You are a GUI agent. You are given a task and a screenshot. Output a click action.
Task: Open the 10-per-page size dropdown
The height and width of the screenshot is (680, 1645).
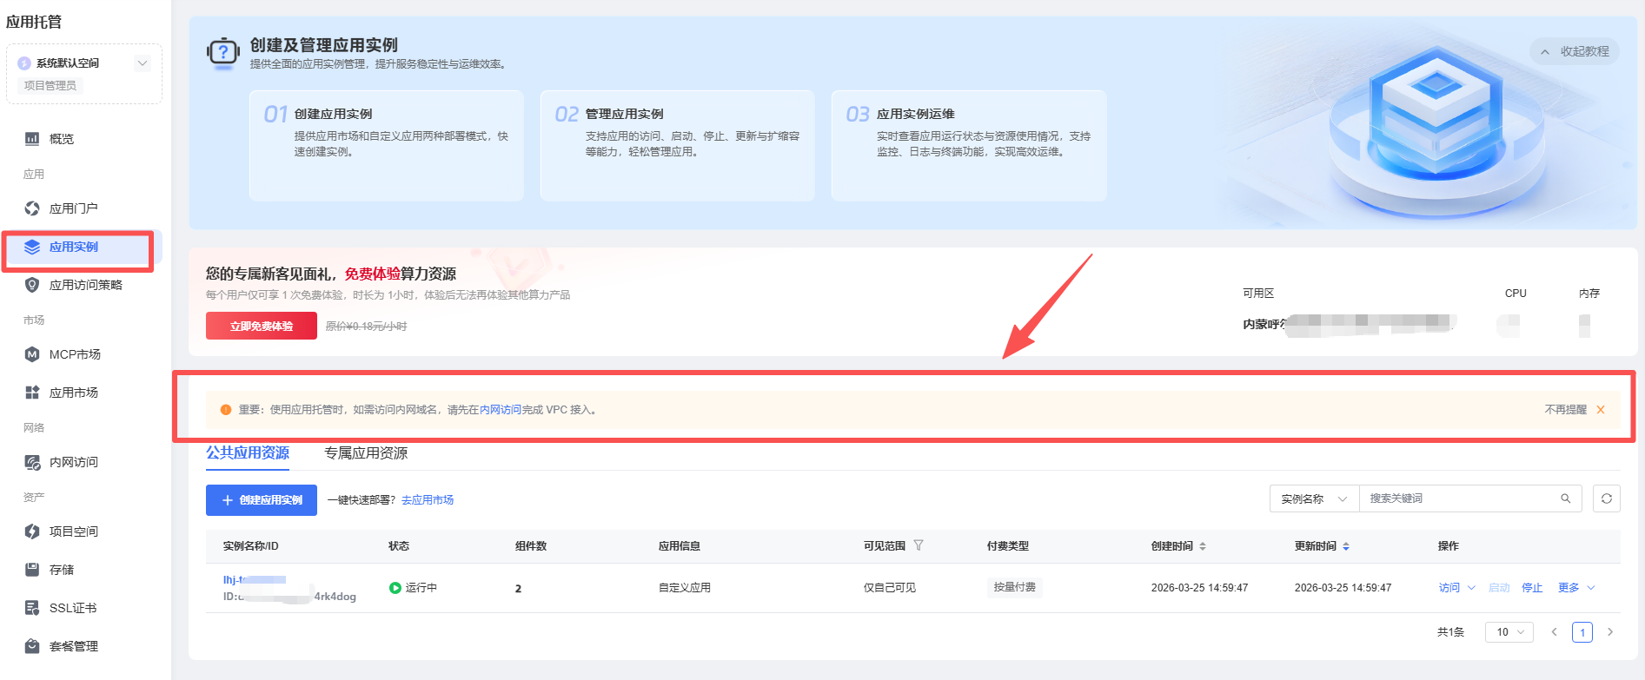[x=1509, y=632]
